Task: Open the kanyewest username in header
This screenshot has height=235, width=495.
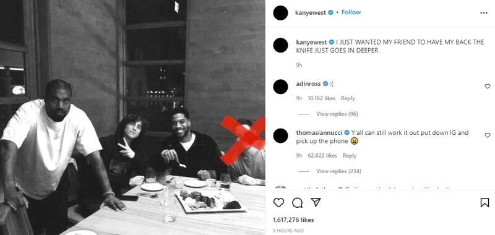Action: [x=311, y=12]
